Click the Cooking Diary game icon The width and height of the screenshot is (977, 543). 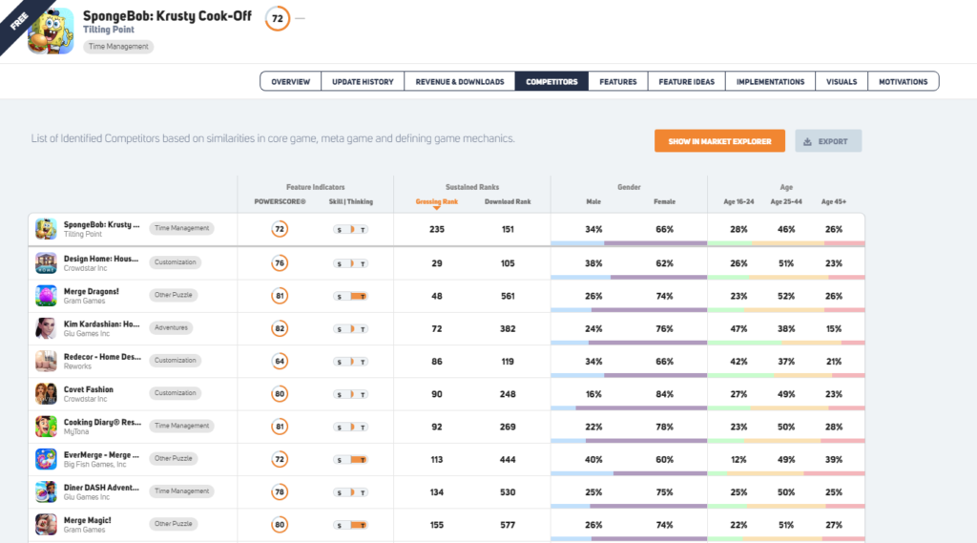pyautogui.click(x=46, y=427)
